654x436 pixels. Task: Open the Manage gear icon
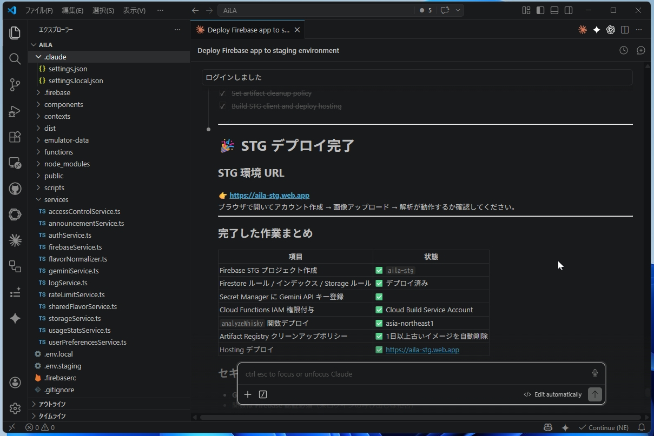click(x=15, y=408)
